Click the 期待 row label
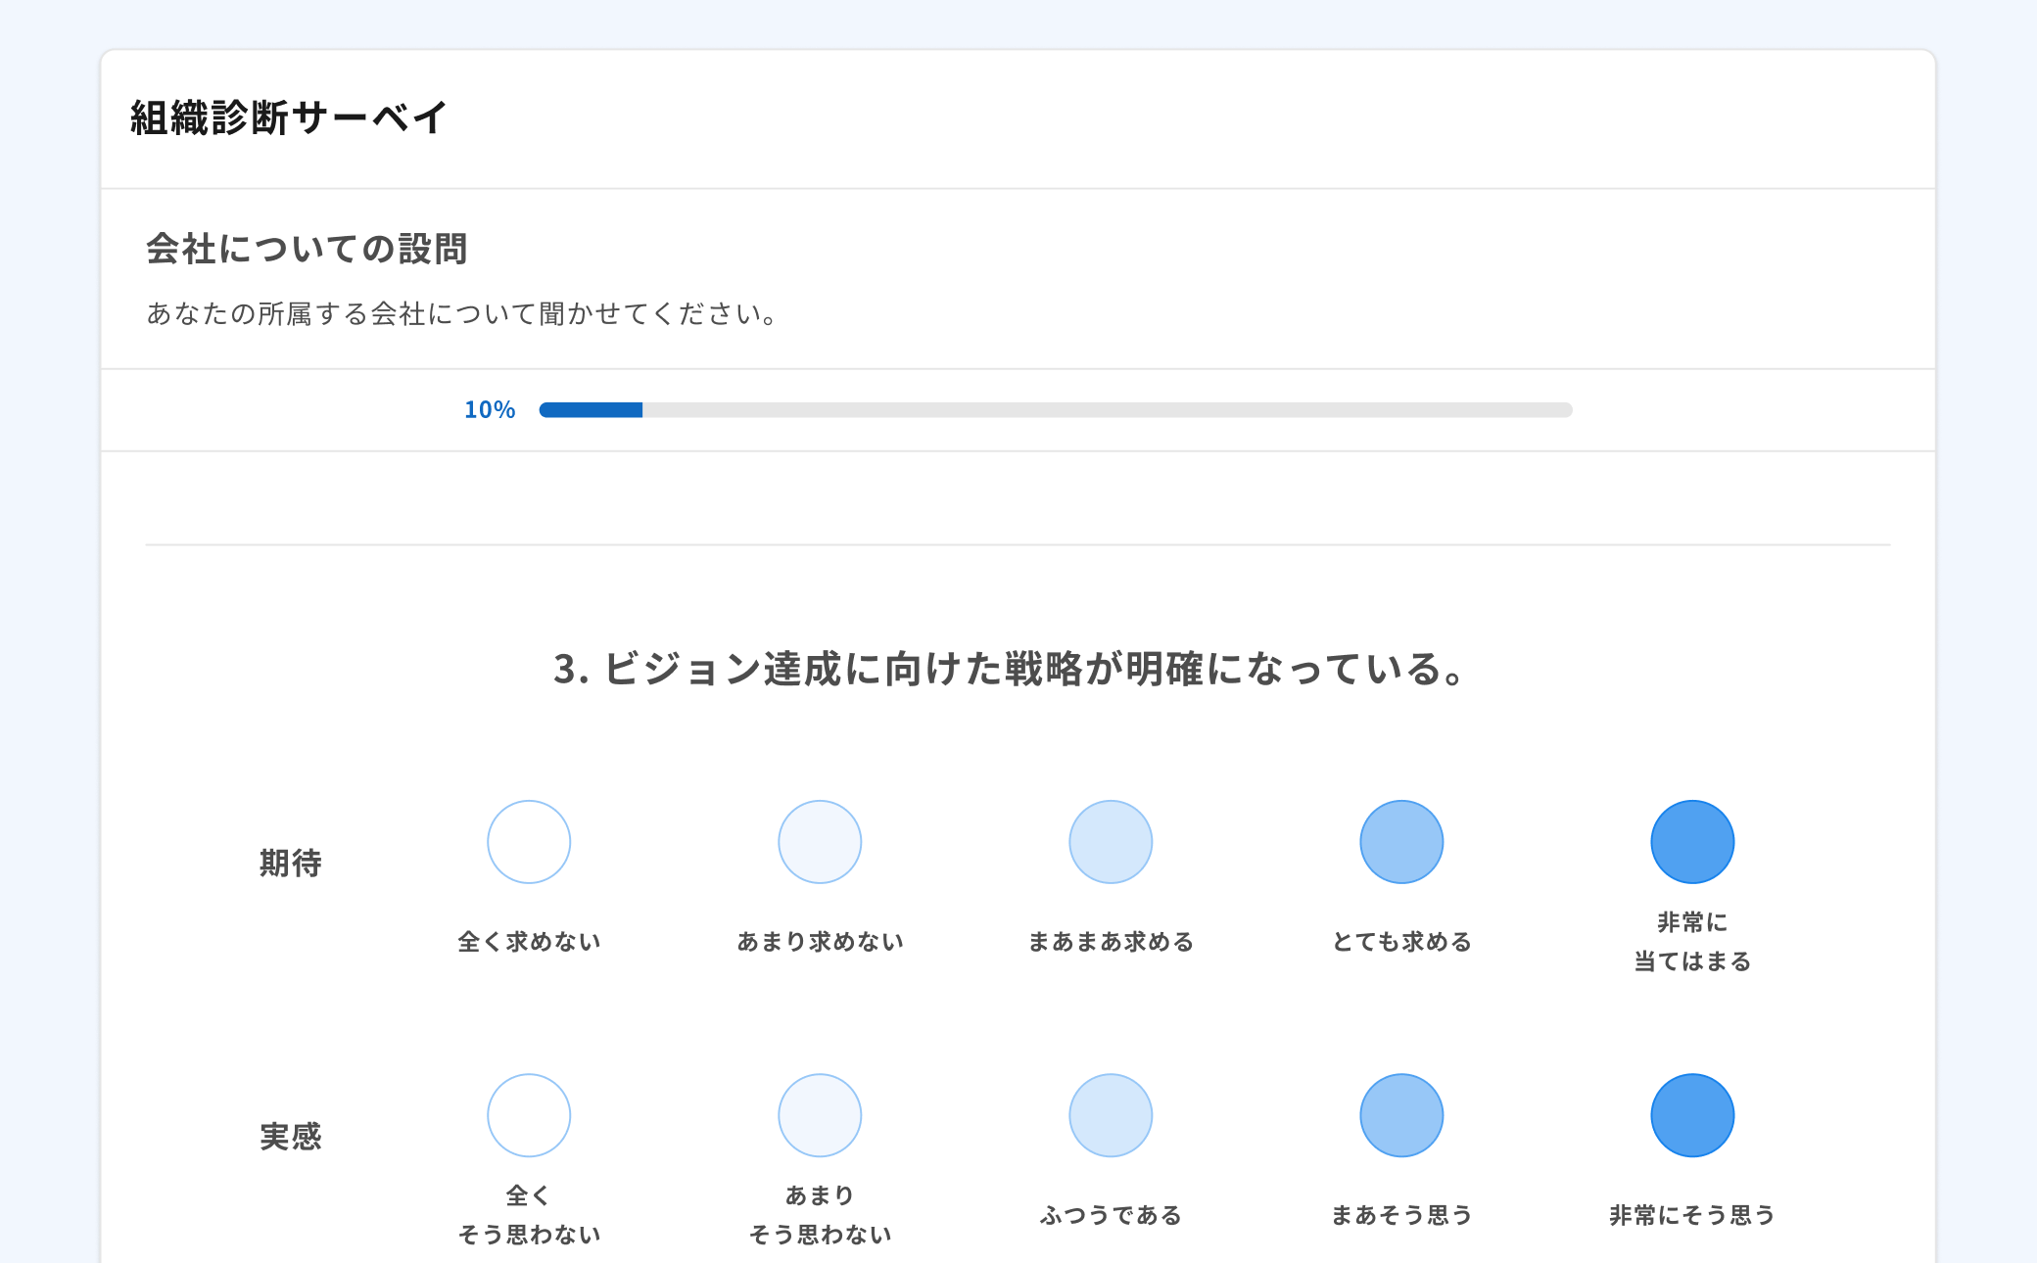The image size is (2037, 1263). [x=290, y=864]
